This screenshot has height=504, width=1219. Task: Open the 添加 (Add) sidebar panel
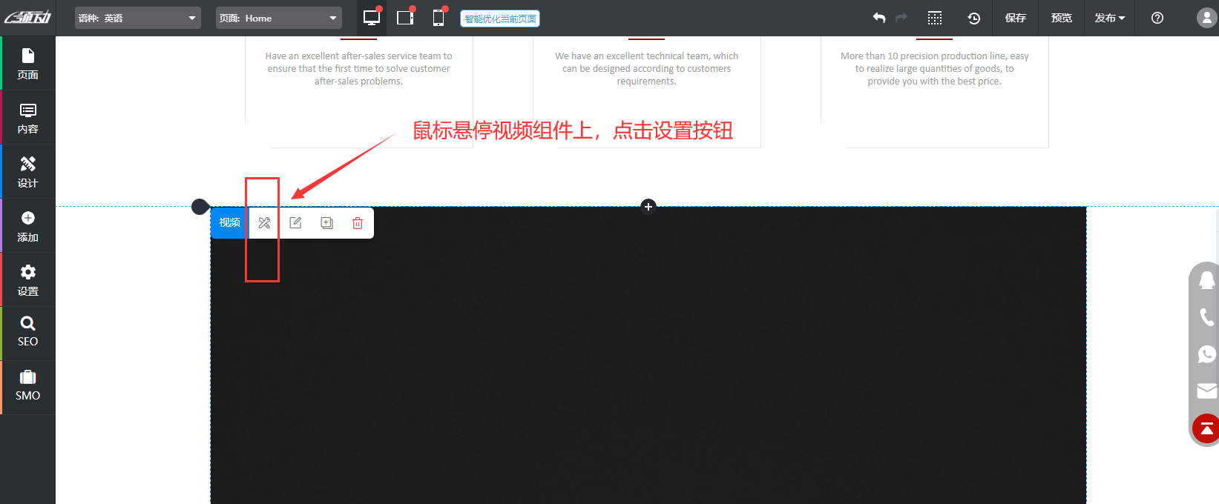[28, 226]
